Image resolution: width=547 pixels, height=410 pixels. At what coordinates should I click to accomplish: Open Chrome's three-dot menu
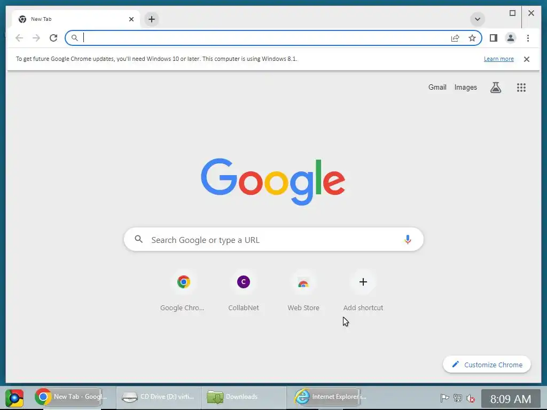tap(528, 38)
